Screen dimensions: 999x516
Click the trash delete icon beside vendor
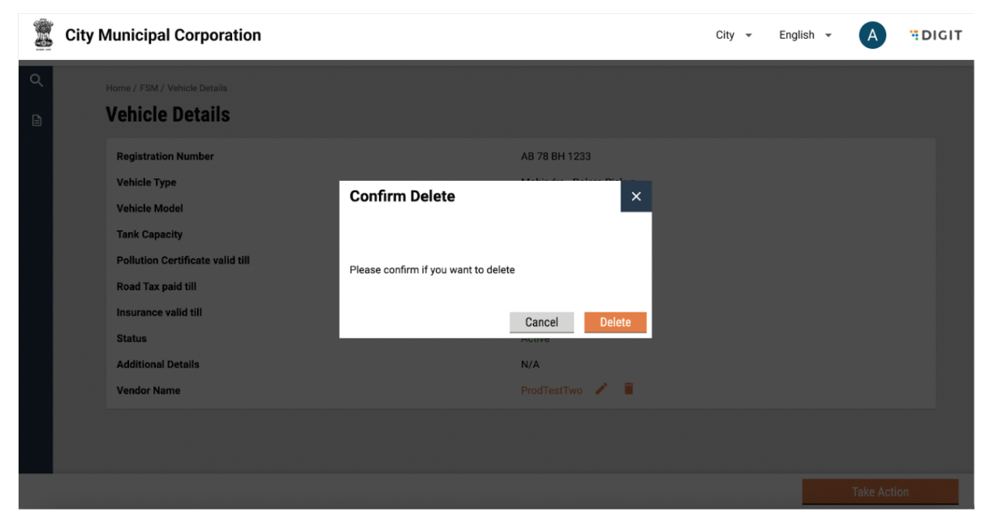click(628, 389)
